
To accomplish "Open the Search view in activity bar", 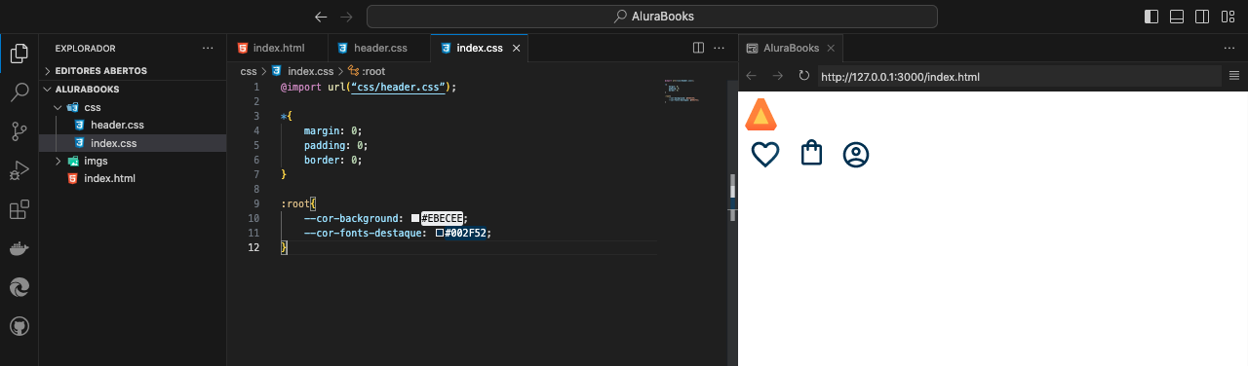I will [19, 92].
